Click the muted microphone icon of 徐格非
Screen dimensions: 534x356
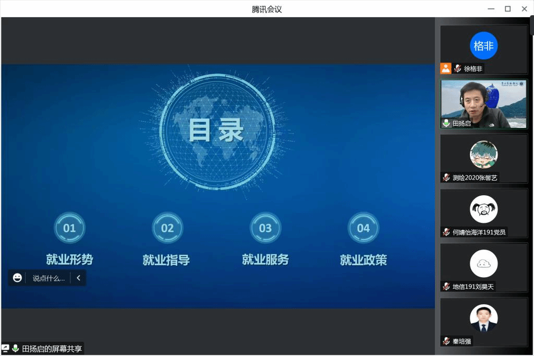click(457, 68)
